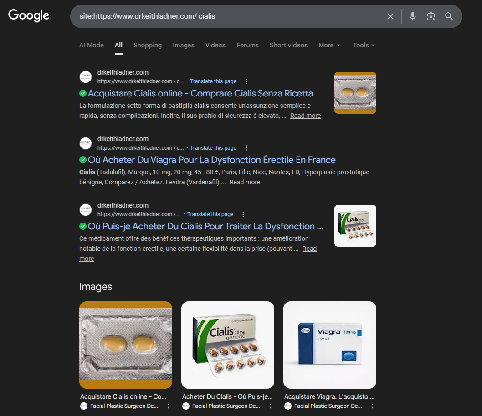Open three-dot menu for Où Acheter Du Viagra result
Image resolution: width=482 pixels, height=416 pixels.
(246, 148)
